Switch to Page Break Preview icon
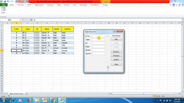 [x=159, y=96]
